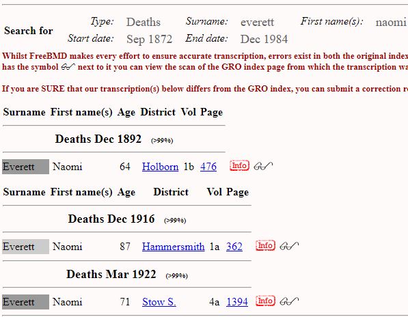Open the Holborn district link
This screenshot has width=408, height=317.
pyautogui.click(x=161, y=167)
